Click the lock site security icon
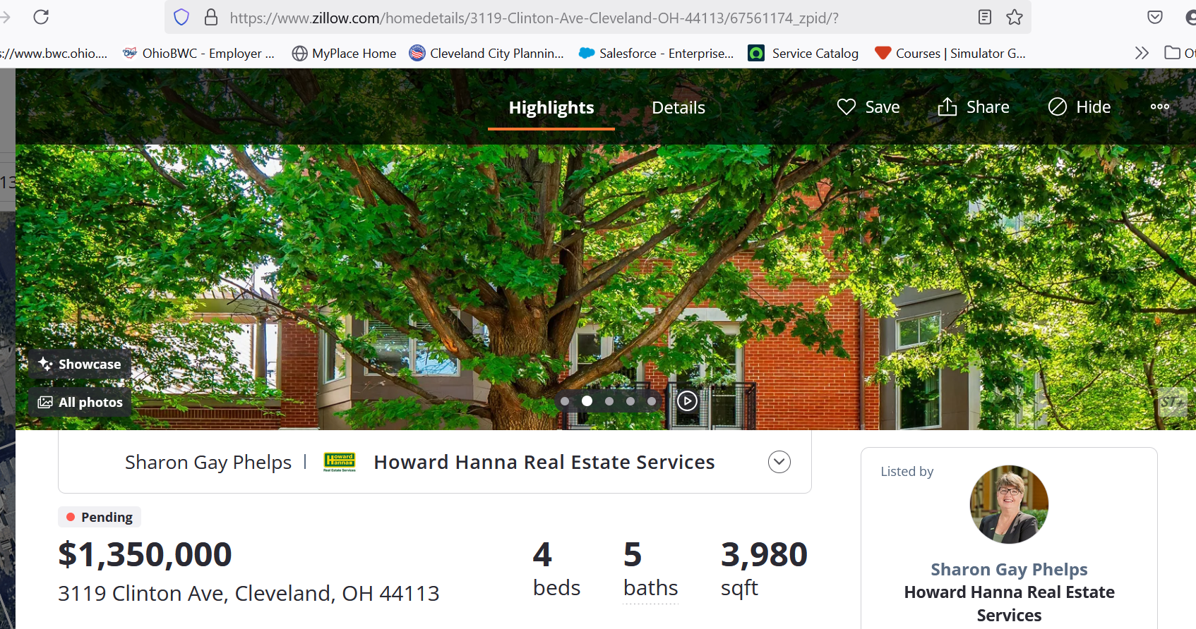Screen dimensions: 1196x629 (211, 18)
